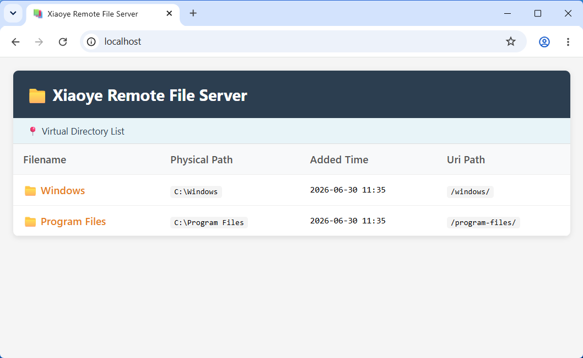Screen dimensions: 583x358
Task: Bookmark this page with the star icon
Action: click(x=511, y=41)
